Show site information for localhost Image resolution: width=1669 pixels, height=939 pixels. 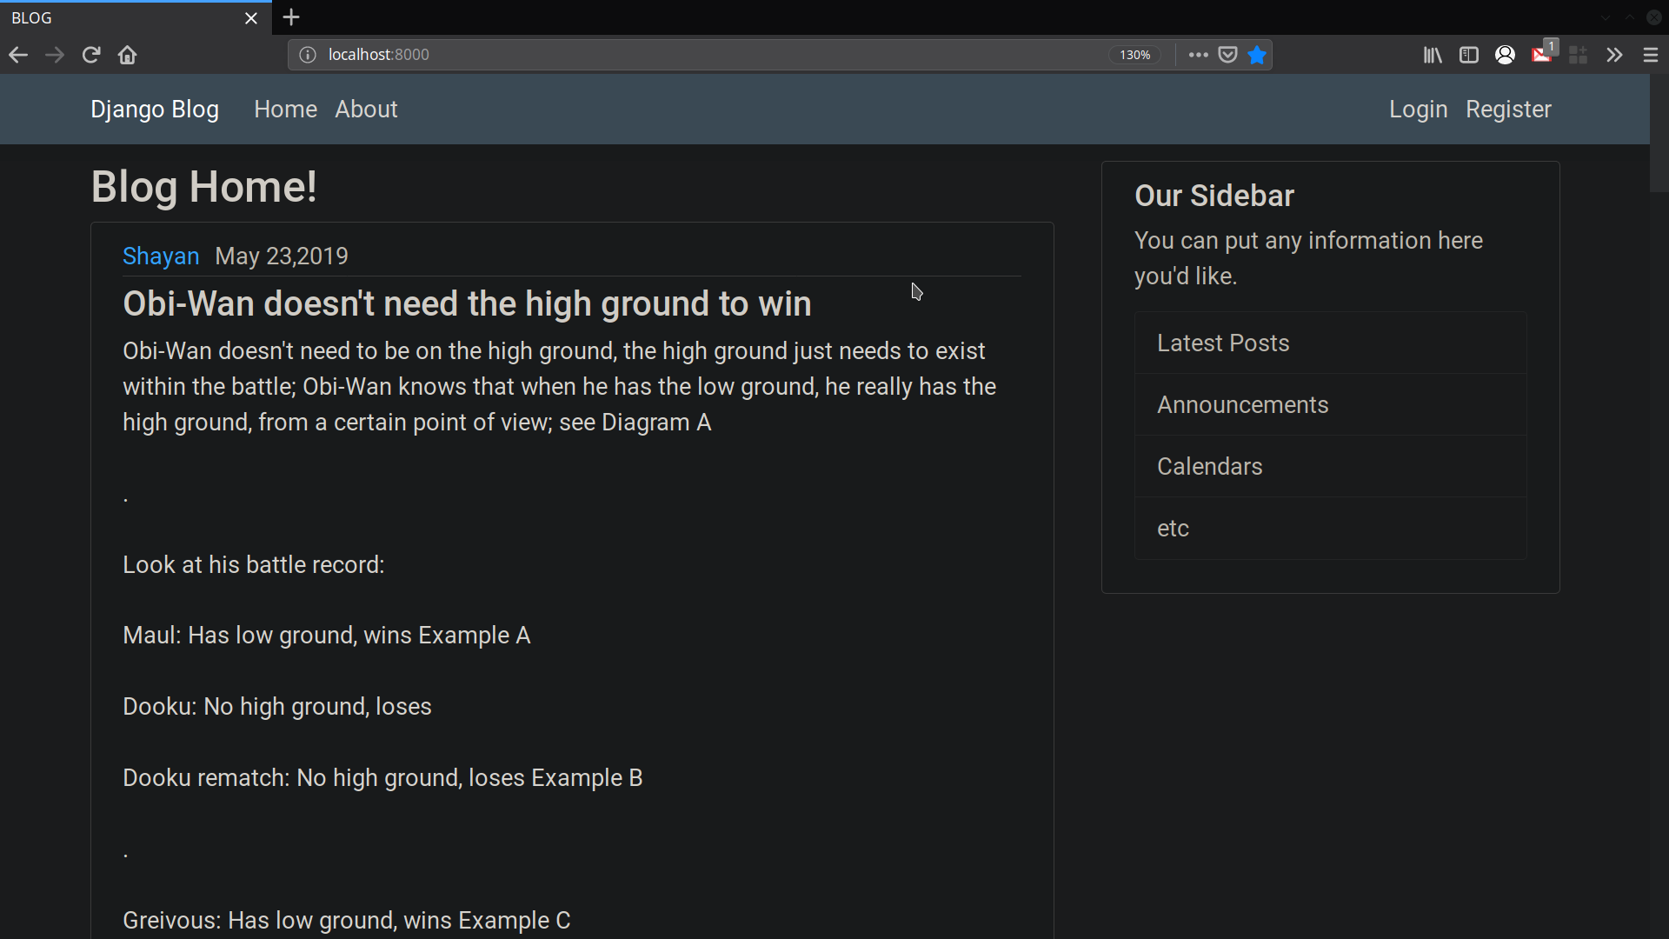click(x=307, y=55)
